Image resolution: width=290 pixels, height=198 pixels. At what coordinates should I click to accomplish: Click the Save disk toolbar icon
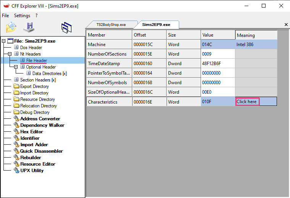pos(29,28)
